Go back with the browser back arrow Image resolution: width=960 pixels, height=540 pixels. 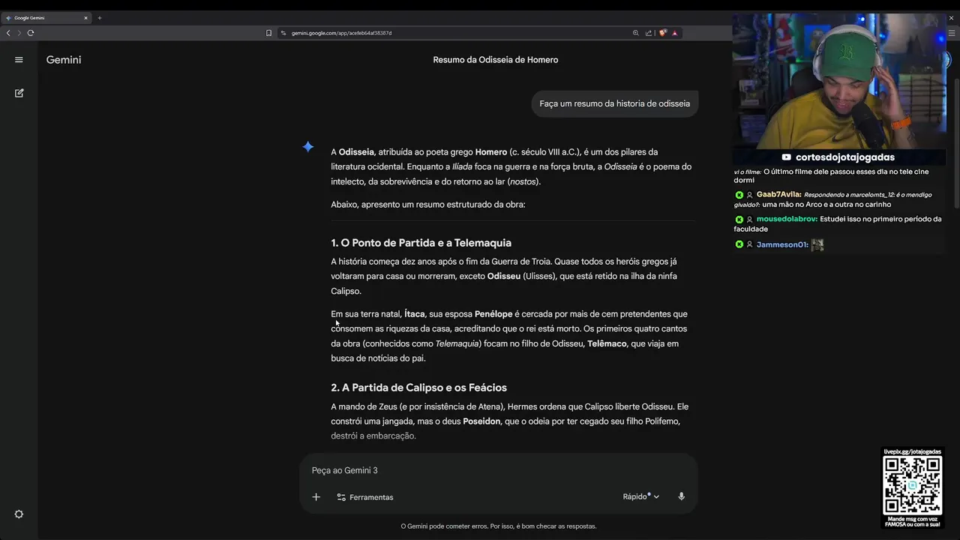click(x=8, y=33)
